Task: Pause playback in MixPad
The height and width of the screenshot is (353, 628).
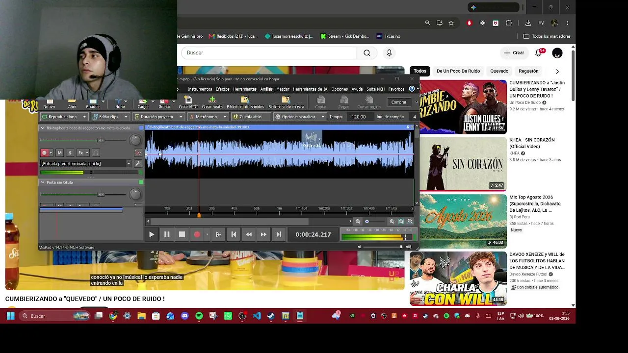Action: pyautogui.click(x=167, y=234)
